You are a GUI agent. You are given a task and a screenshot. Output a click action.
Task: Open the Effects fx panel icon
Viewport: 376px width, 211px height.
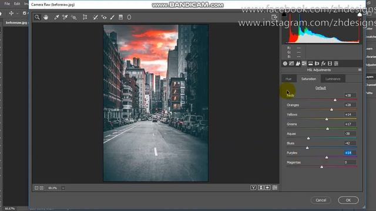(x=323, y=63)
